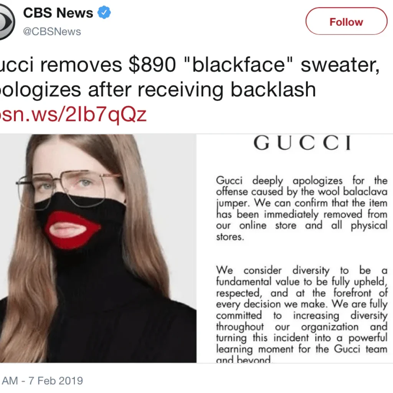Viewport: 393px width, 393px height.
Task: Open the cbsn.ws/2Ib7qQz link
Action: click(x=73, y=114)
